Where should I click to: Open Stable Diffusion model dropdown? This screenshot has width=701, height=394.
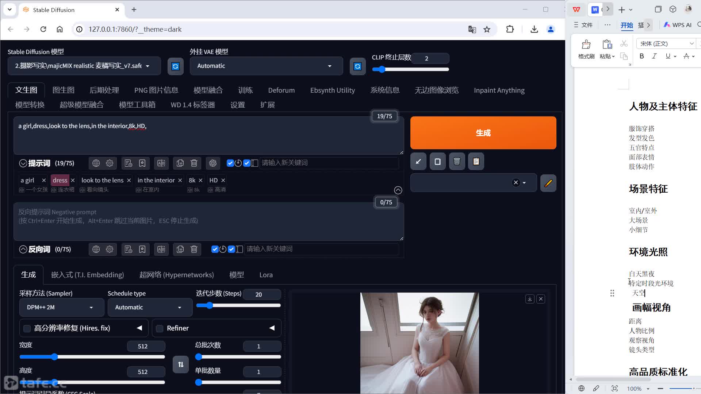pos(84,66)
